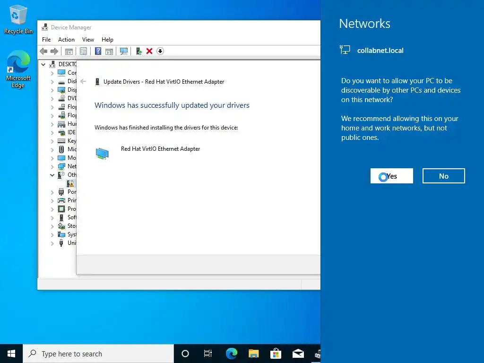
Task: Select the Storage controllers tree row
Action: pos(67,226)
